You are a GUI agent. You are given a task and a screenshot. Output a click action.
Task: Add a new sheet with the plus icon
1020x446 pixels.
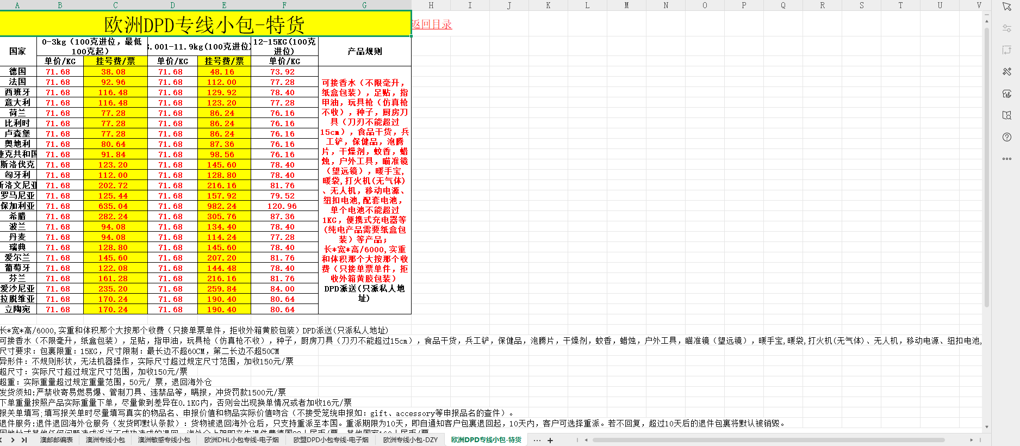[x=550, y=441]
